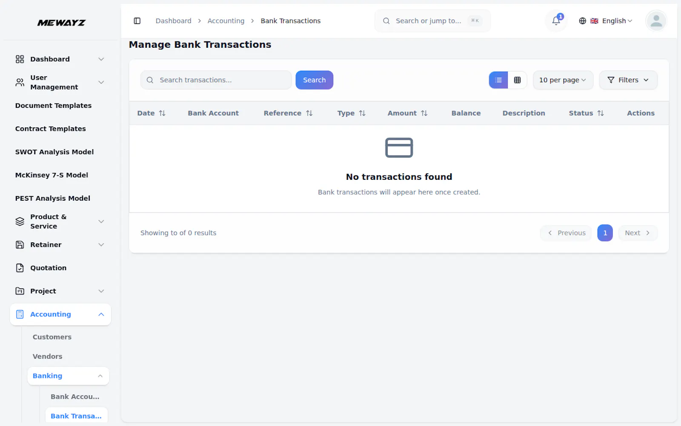Switch to list view icon
This screenshot has height=426, width=681.
(x=498, y=80)
